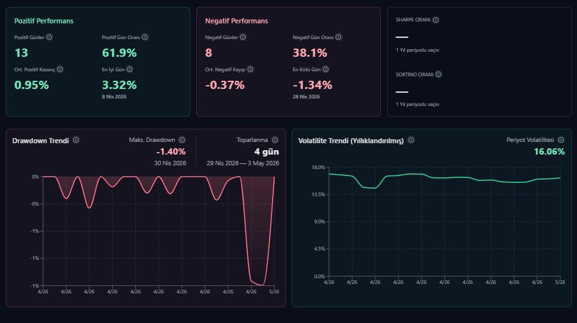This screenshot has width=577, height=323.
Task: Click the negative days count 8
Action: click(x=208, y=53)
